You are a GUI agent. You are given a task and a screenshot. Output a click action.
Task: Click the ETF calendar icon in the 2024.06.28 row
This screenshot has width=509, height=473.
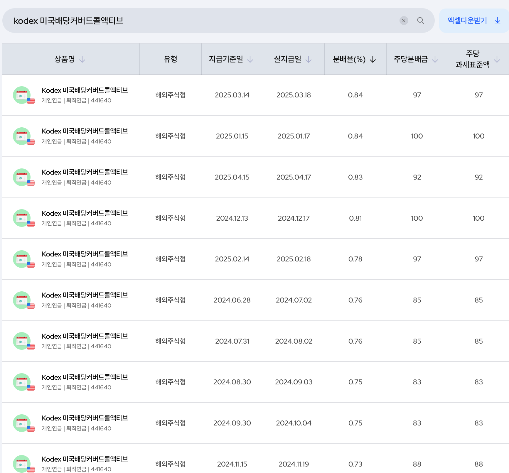click(23, 300)
